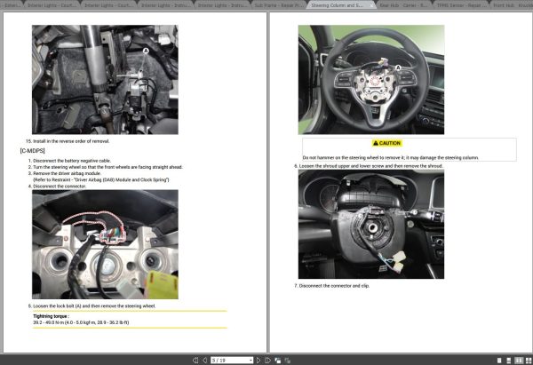Image resolution: width=533 pixels, height=365 pixels.
Task: Open the page number dropdown arrow
Action: click(x=251, y=361)
